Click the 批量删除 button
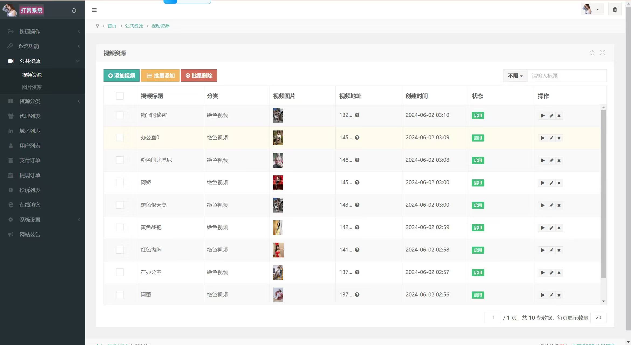 [199, 76]
